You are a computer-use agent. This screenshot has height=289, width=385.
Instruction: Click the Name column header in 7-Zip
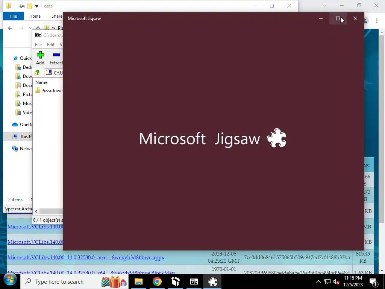[41, 82]
